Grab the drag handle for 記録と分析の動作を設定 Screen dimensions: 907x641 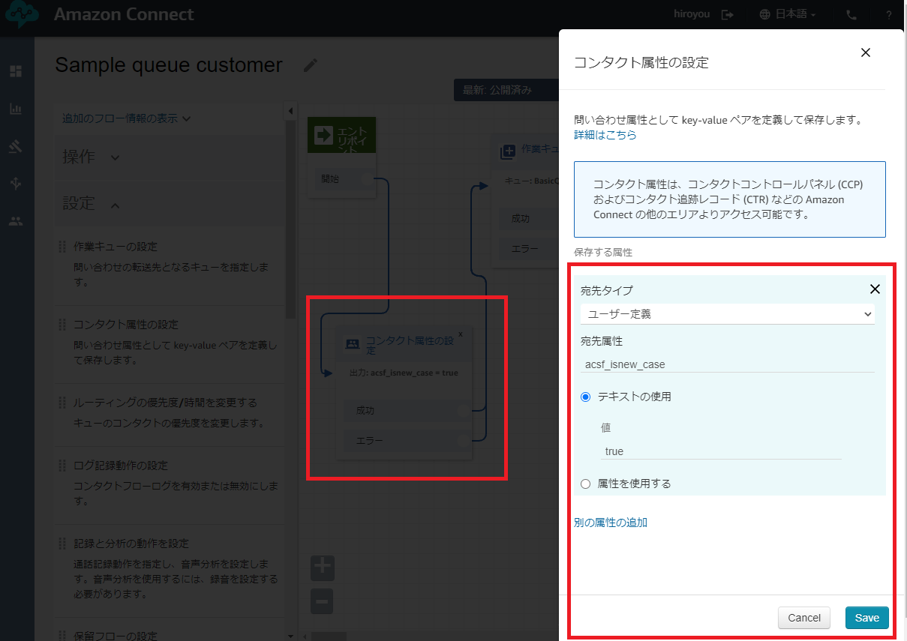pos(63,544)
